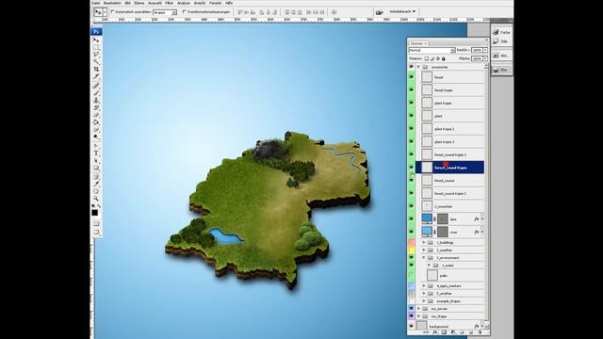
Task: Click the Go to Bridge icon
Action: pos(379,12)
